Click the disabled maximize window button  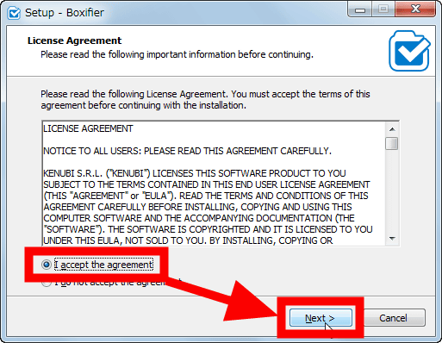(383, 9)
